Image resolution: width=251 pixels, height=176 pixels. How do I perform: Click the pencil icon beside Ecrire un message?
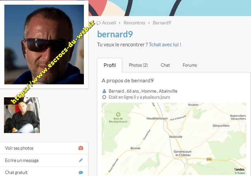tap(81, 160)
